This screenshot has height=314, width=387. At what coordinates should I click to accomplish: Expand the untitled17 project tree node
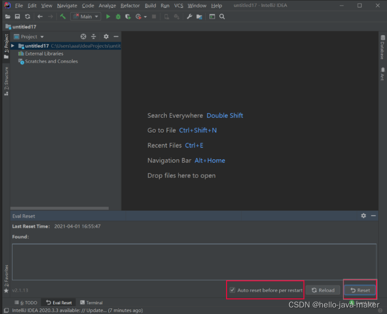pos(13,46)
